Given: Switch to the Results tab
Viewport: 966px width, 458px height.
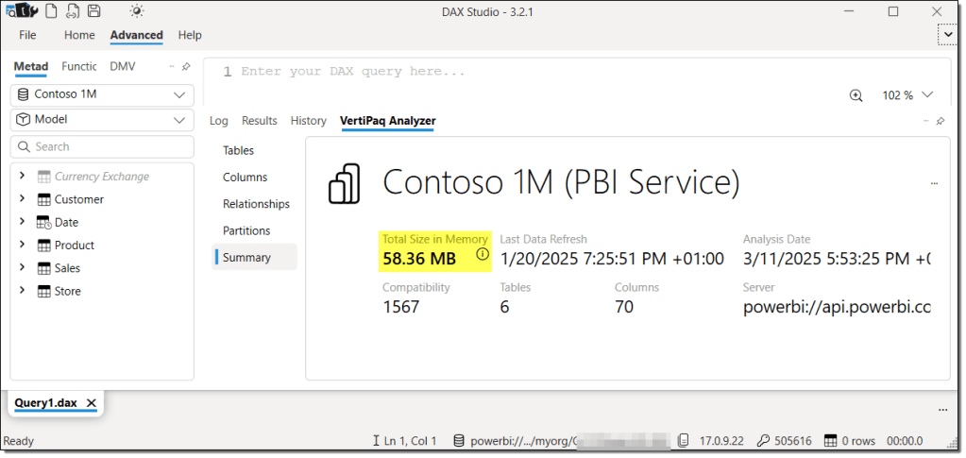Looking at the screenshot, I should 259,121.
